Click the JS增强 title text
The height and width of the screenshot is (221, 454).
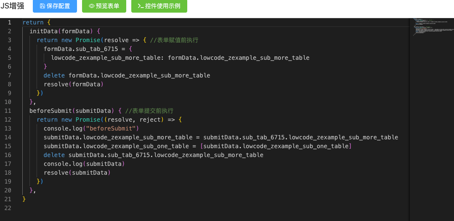point(12,6)
